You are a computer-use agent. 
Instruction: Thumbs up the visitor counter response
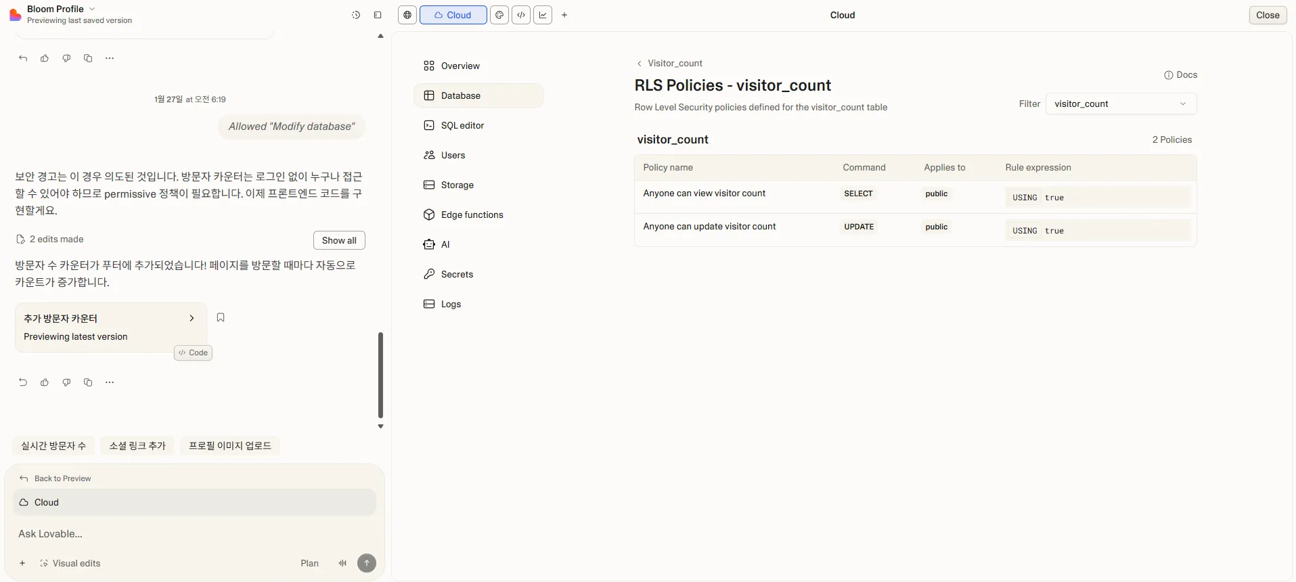tap(45, 382)
